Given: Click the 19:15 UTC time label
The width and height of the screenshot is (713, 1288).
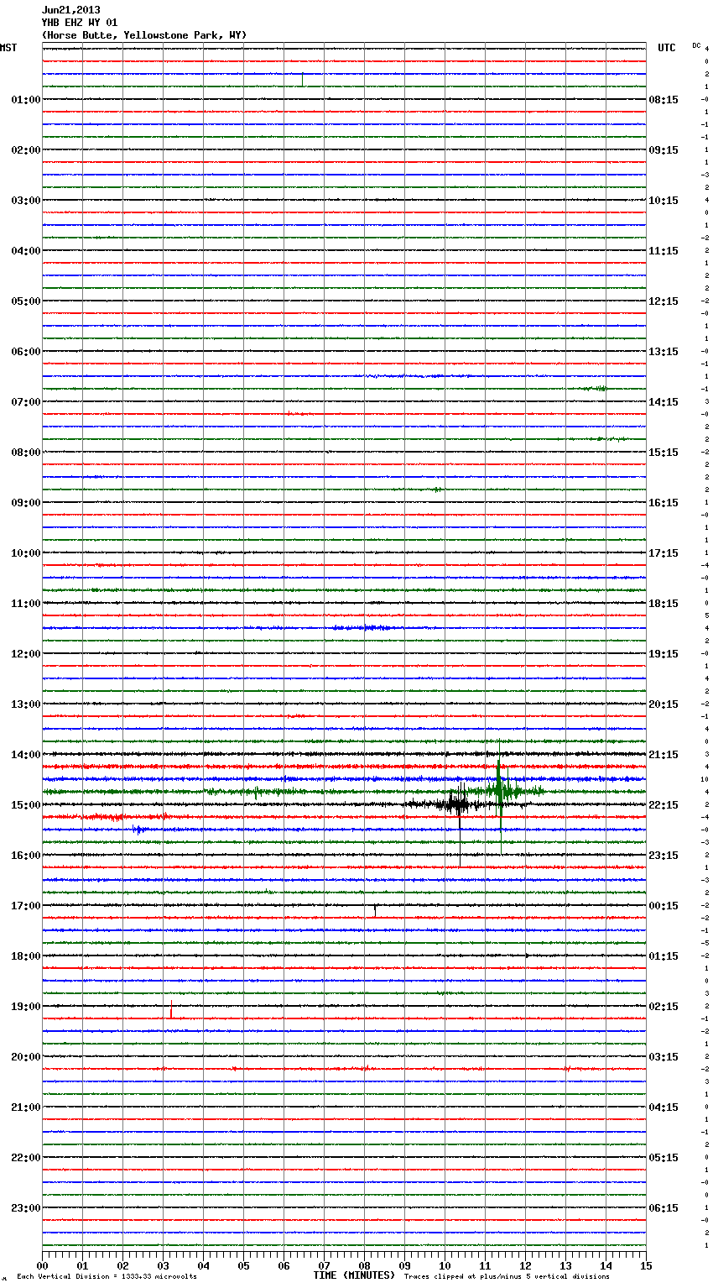Looking at the screenshot, I should [x=664, y=654].
